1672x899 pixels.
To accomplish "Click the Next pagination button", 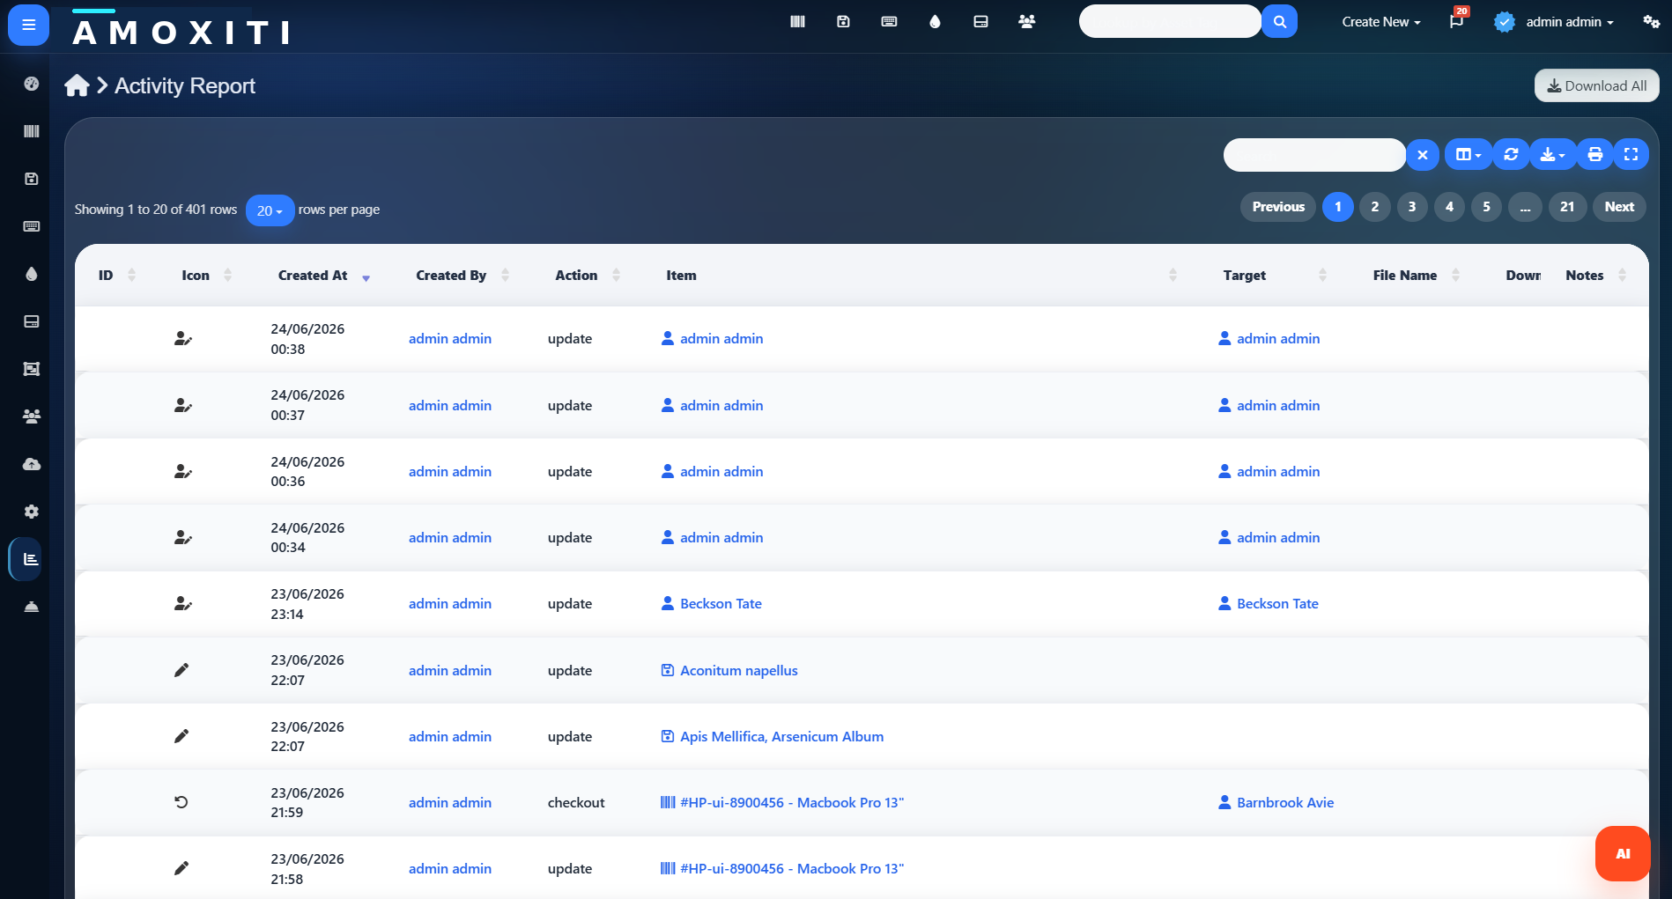I will [1619, 207].
